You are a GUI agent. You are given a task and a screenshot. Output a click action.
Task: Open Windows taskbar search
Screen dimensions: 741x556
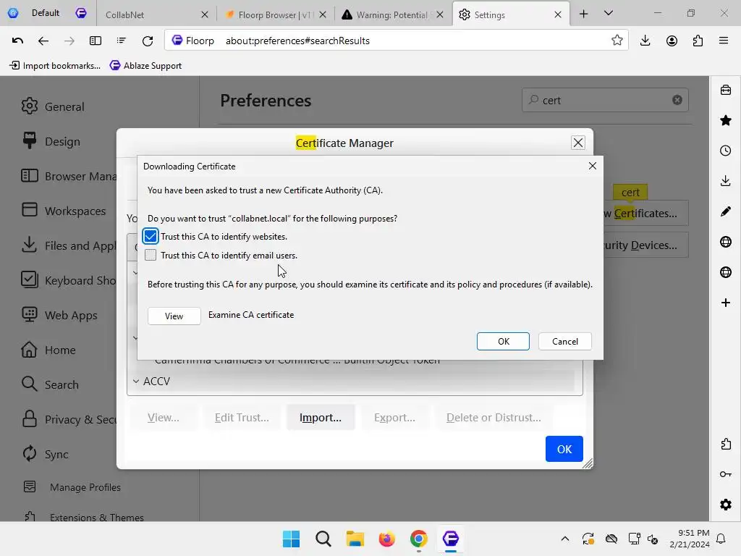pos(323,539)
